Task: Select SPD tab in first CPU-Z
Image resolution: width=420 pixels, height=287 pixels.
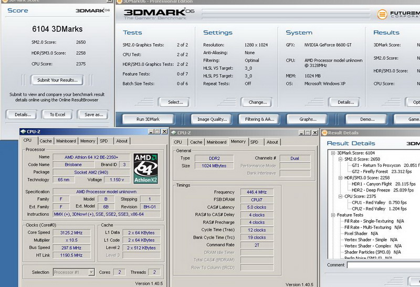Action: 103,141
